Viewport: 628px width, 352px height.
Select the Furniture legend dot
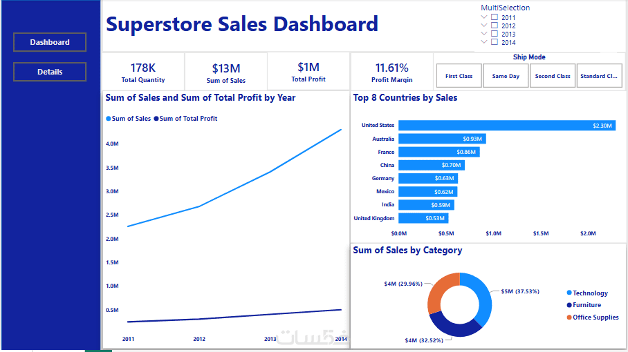[569, 305]
